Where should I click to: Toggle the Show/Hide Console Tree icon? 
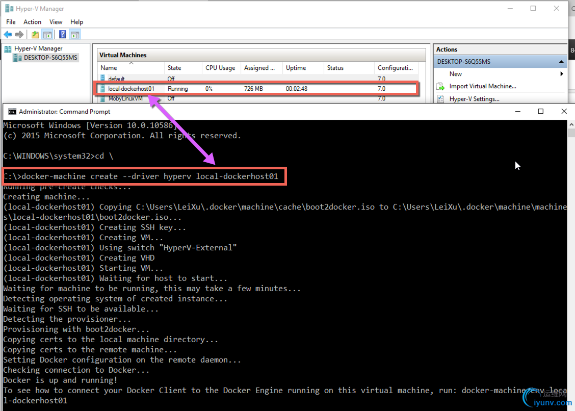pos(47,35)
